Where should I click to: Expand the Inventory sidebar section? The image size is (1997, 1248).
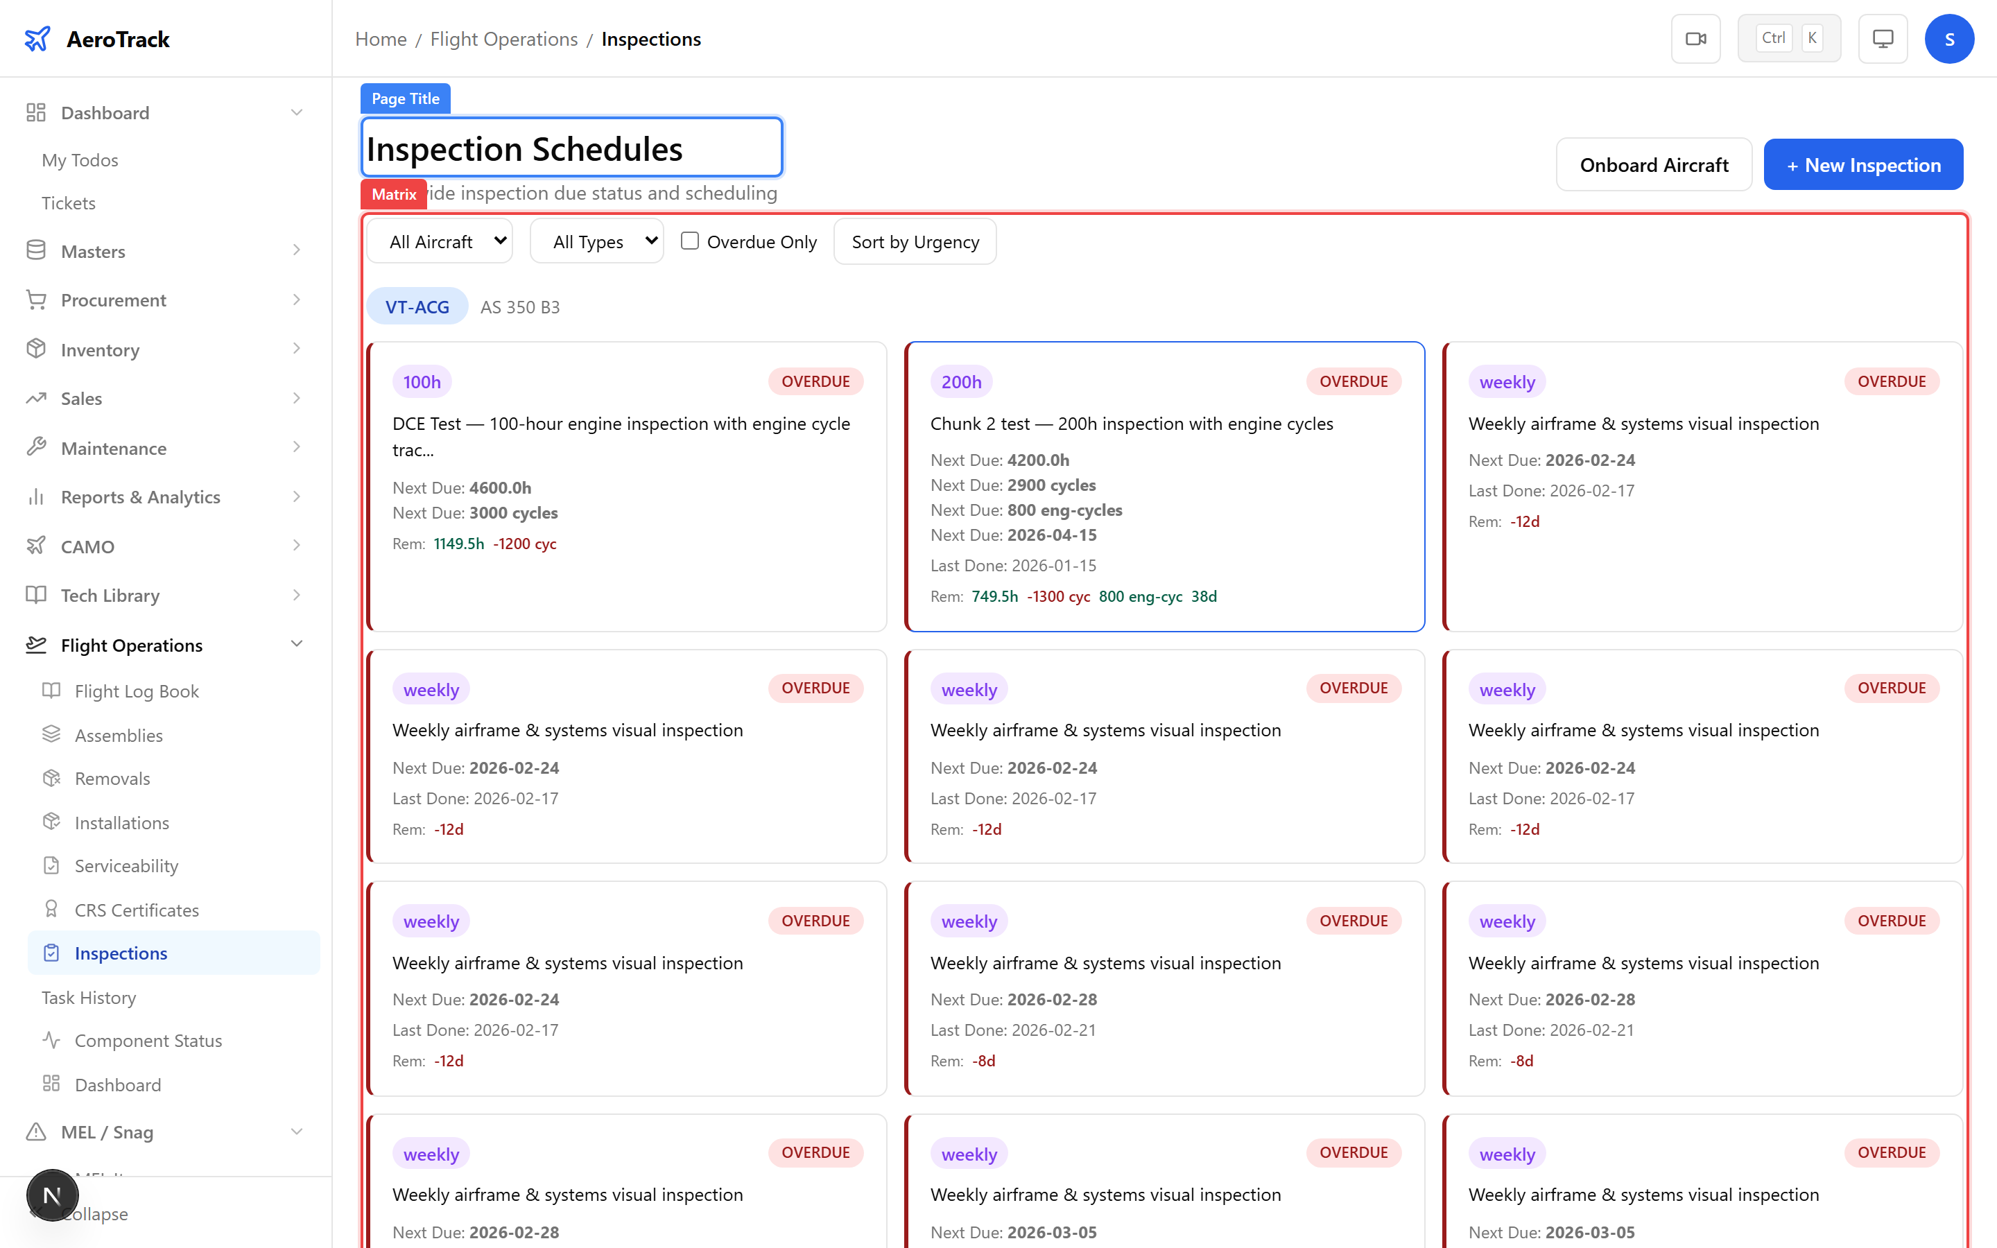click(297, 349)
